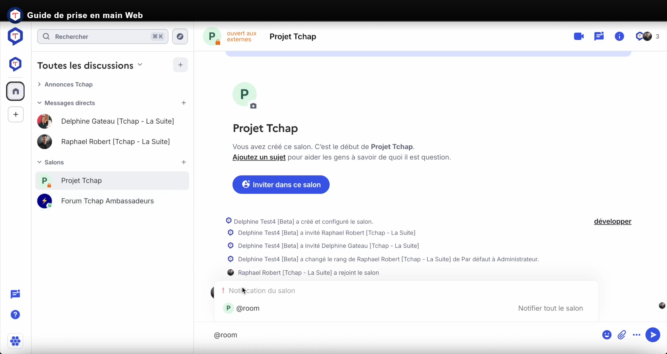
Task: Collapse the Salons section
Action: [x=51, y=162]
